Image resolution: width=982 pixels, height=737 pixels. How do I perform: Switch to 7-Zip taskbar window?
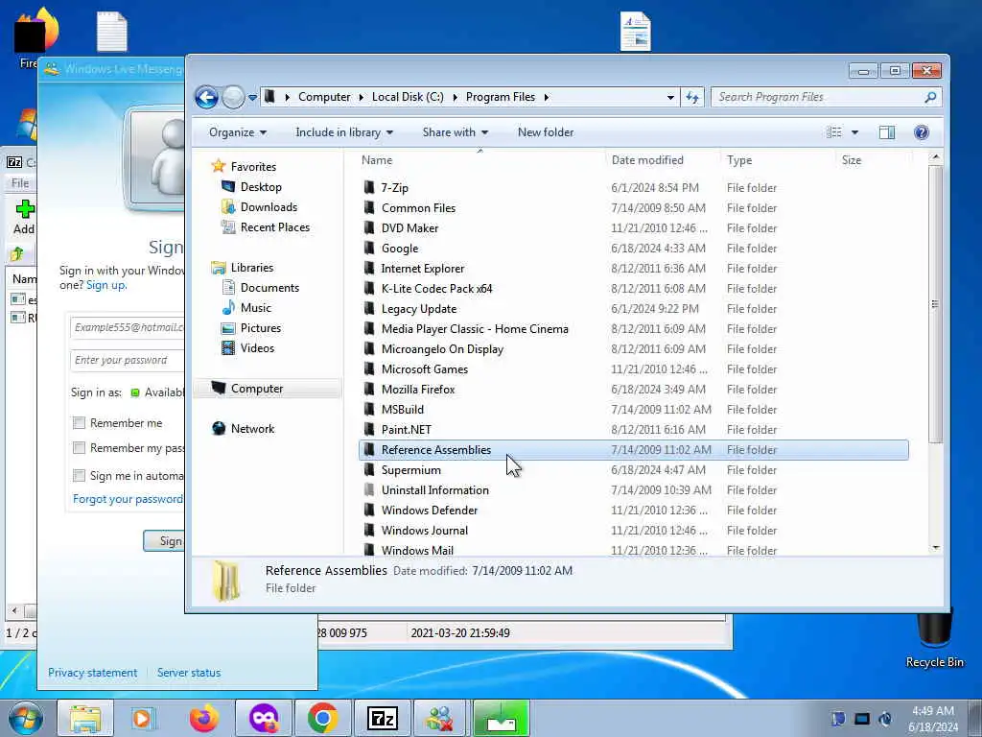(x=383, y=718)
